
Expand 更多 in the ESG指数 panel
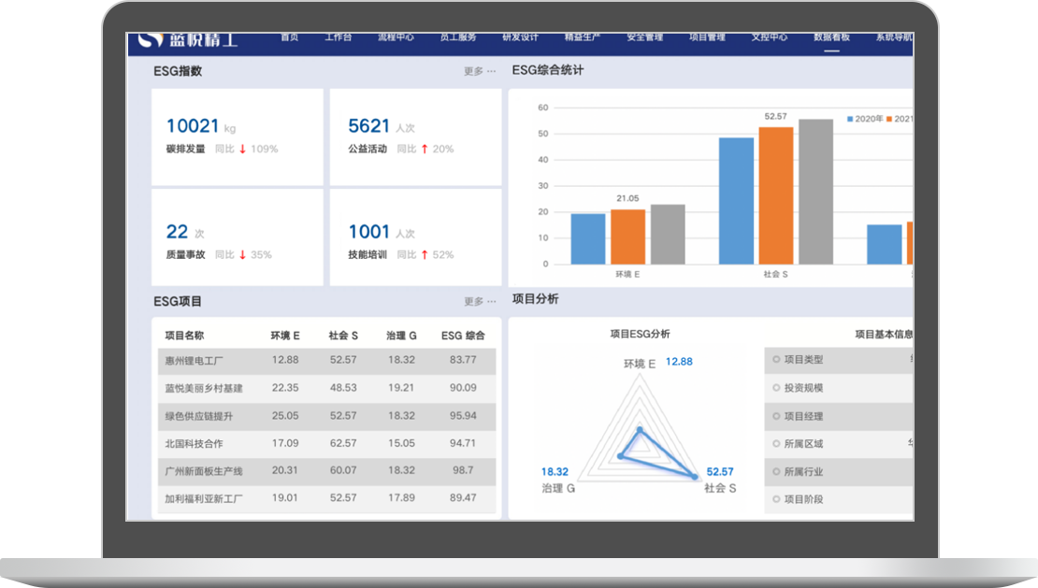pyautogui.click(x=480, y=71)
